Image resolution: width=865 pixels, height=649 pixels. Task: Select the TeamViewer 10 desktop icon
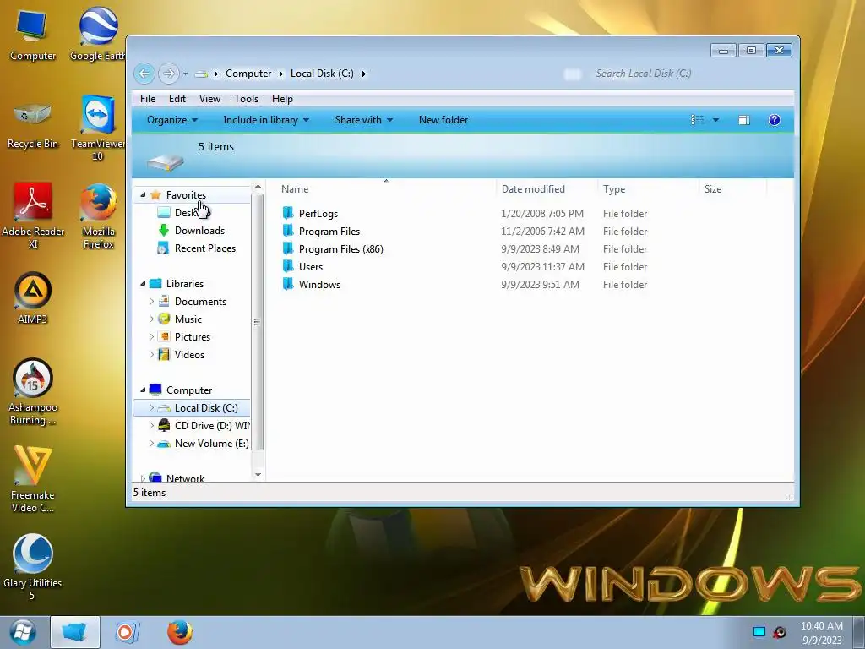pyautogui.click(x=98, y=128)
